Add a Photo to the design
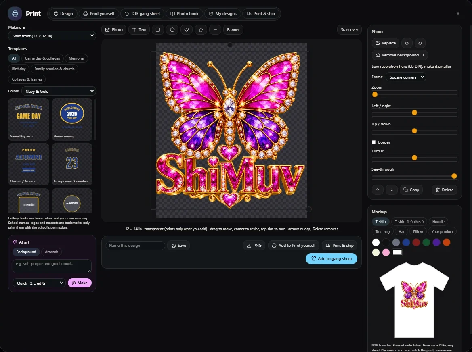Viewport: 472px width, 352px height. click(x=114, y=30)
